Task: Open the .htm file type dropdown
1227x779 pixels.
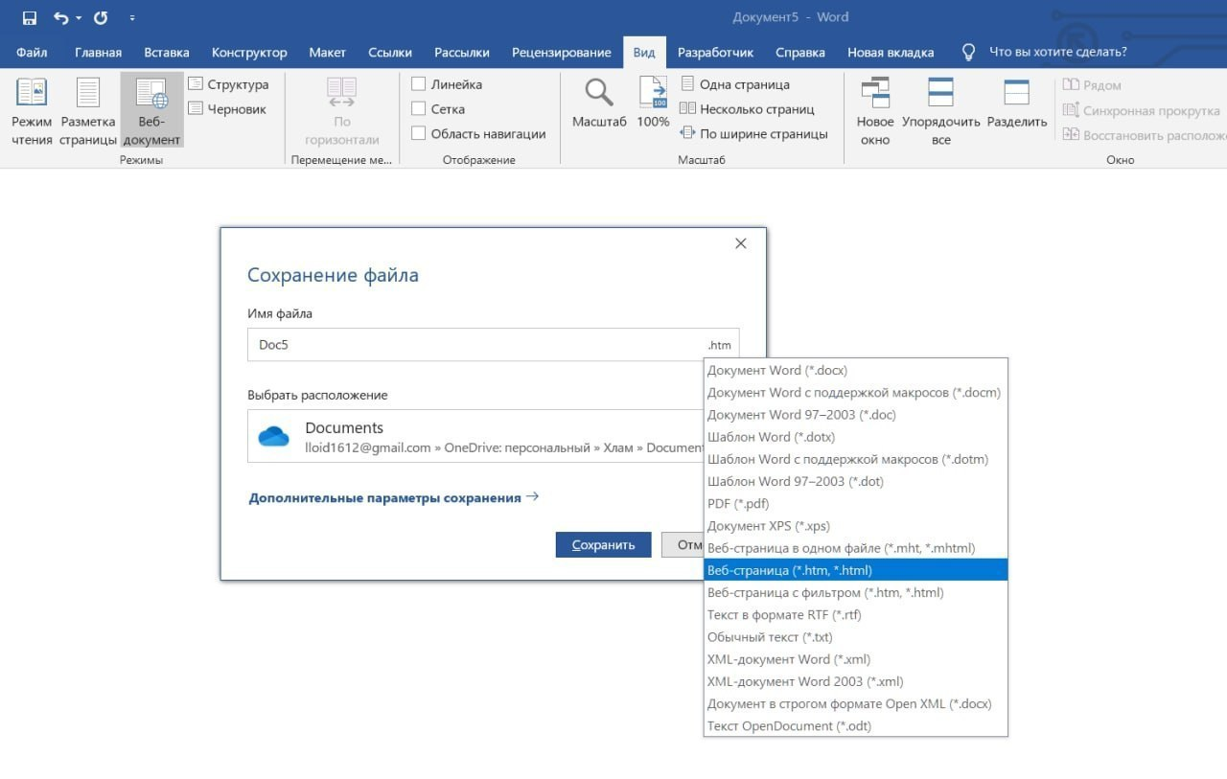Action: pyautogui.click(x=721, y=345)
